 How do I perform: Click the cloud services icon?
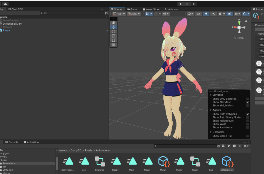[x=6, y=4]
